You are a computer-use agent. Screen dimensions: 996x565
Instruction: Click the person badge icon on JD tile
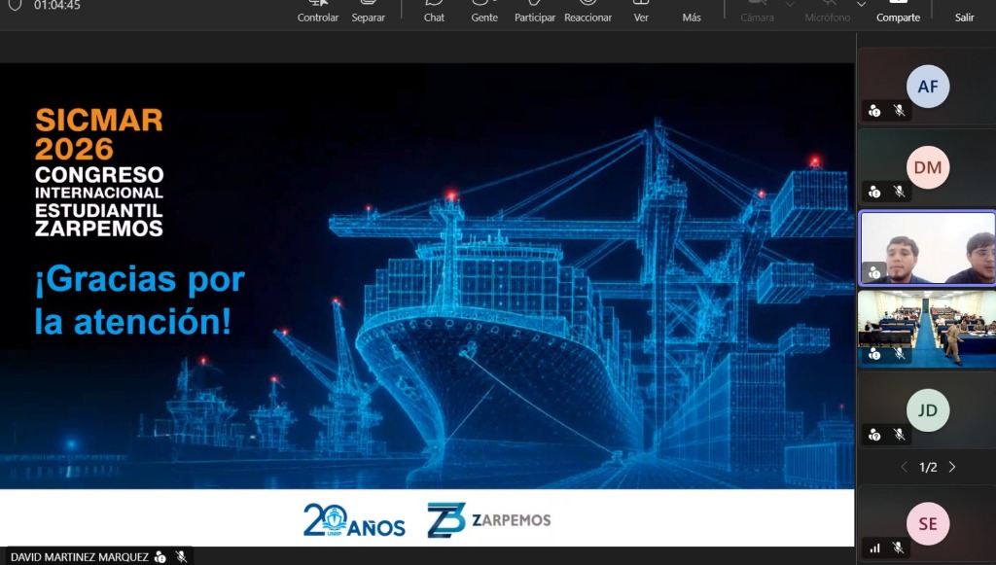[874, 435]
